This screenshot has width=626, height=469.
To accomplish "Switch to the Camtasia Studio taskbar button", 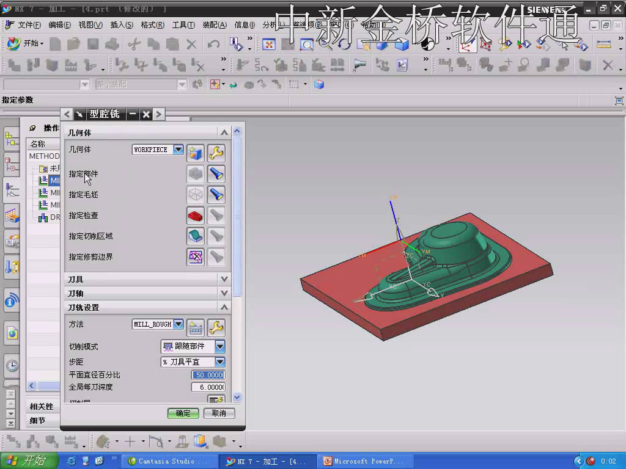I will click(x=170, y=461).
